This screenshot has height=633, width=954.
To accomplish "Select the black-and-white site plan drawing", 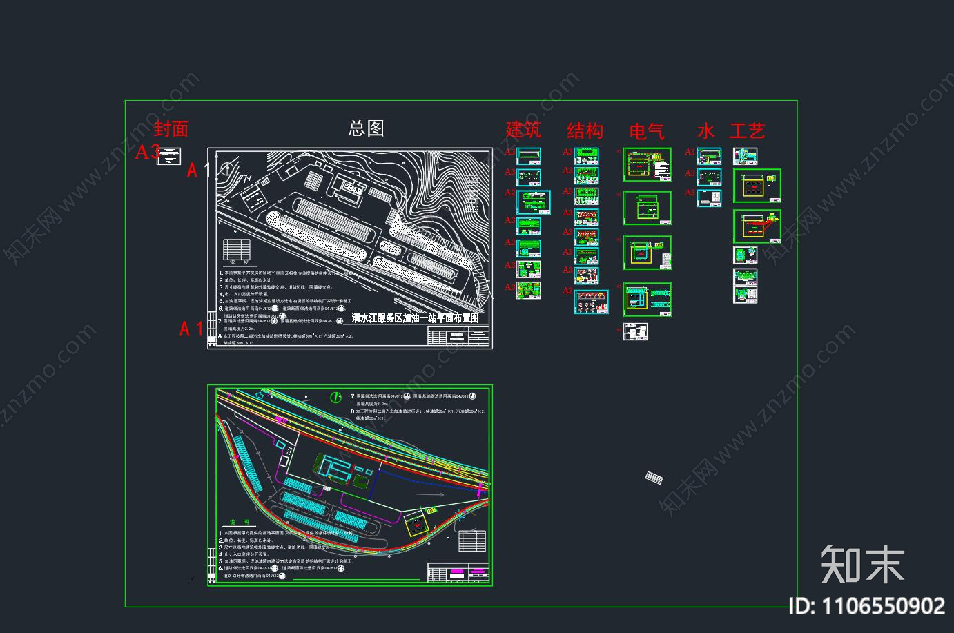I will (x=350, y=249).
